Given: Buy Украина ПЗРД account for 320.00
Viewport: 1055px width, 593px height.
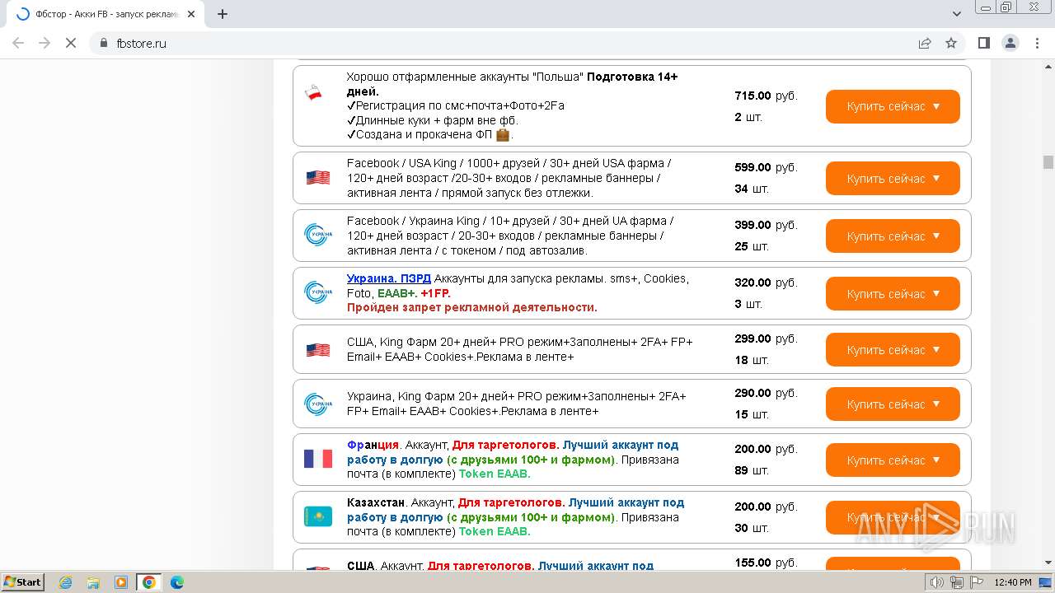Looking at the screenshot, I should (x=893, y=294).
